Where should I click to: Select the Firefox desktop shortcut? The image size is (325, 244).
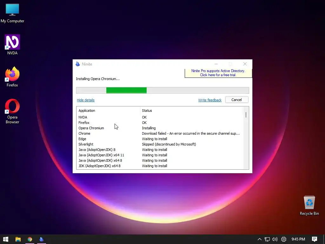12,77
